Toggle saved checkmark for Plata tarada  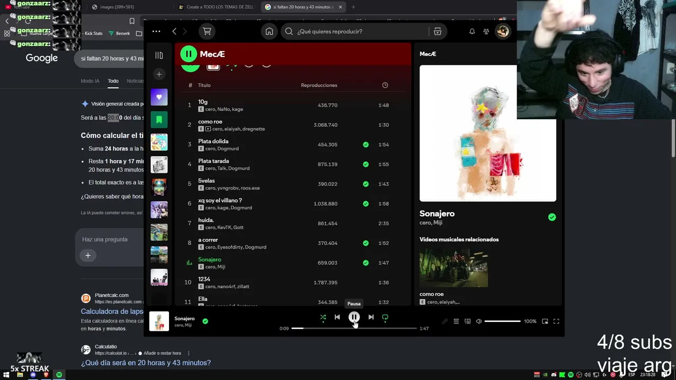click(x=365, y=164)
